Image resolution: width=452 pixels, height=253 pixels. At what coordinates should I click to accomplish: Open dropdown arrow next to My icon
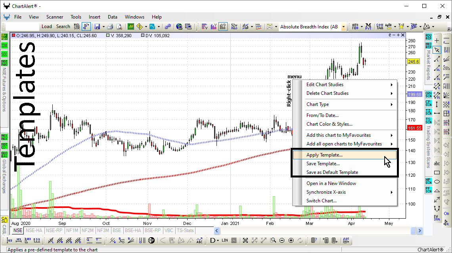pyautogui.click(x=159, y=27)
